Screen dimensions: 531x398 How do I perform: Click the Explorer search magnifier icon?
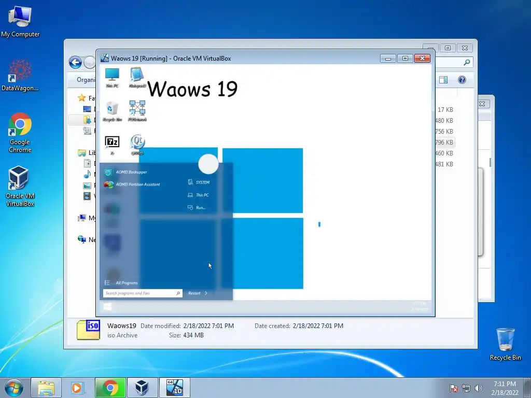click(x=467, y=62)
